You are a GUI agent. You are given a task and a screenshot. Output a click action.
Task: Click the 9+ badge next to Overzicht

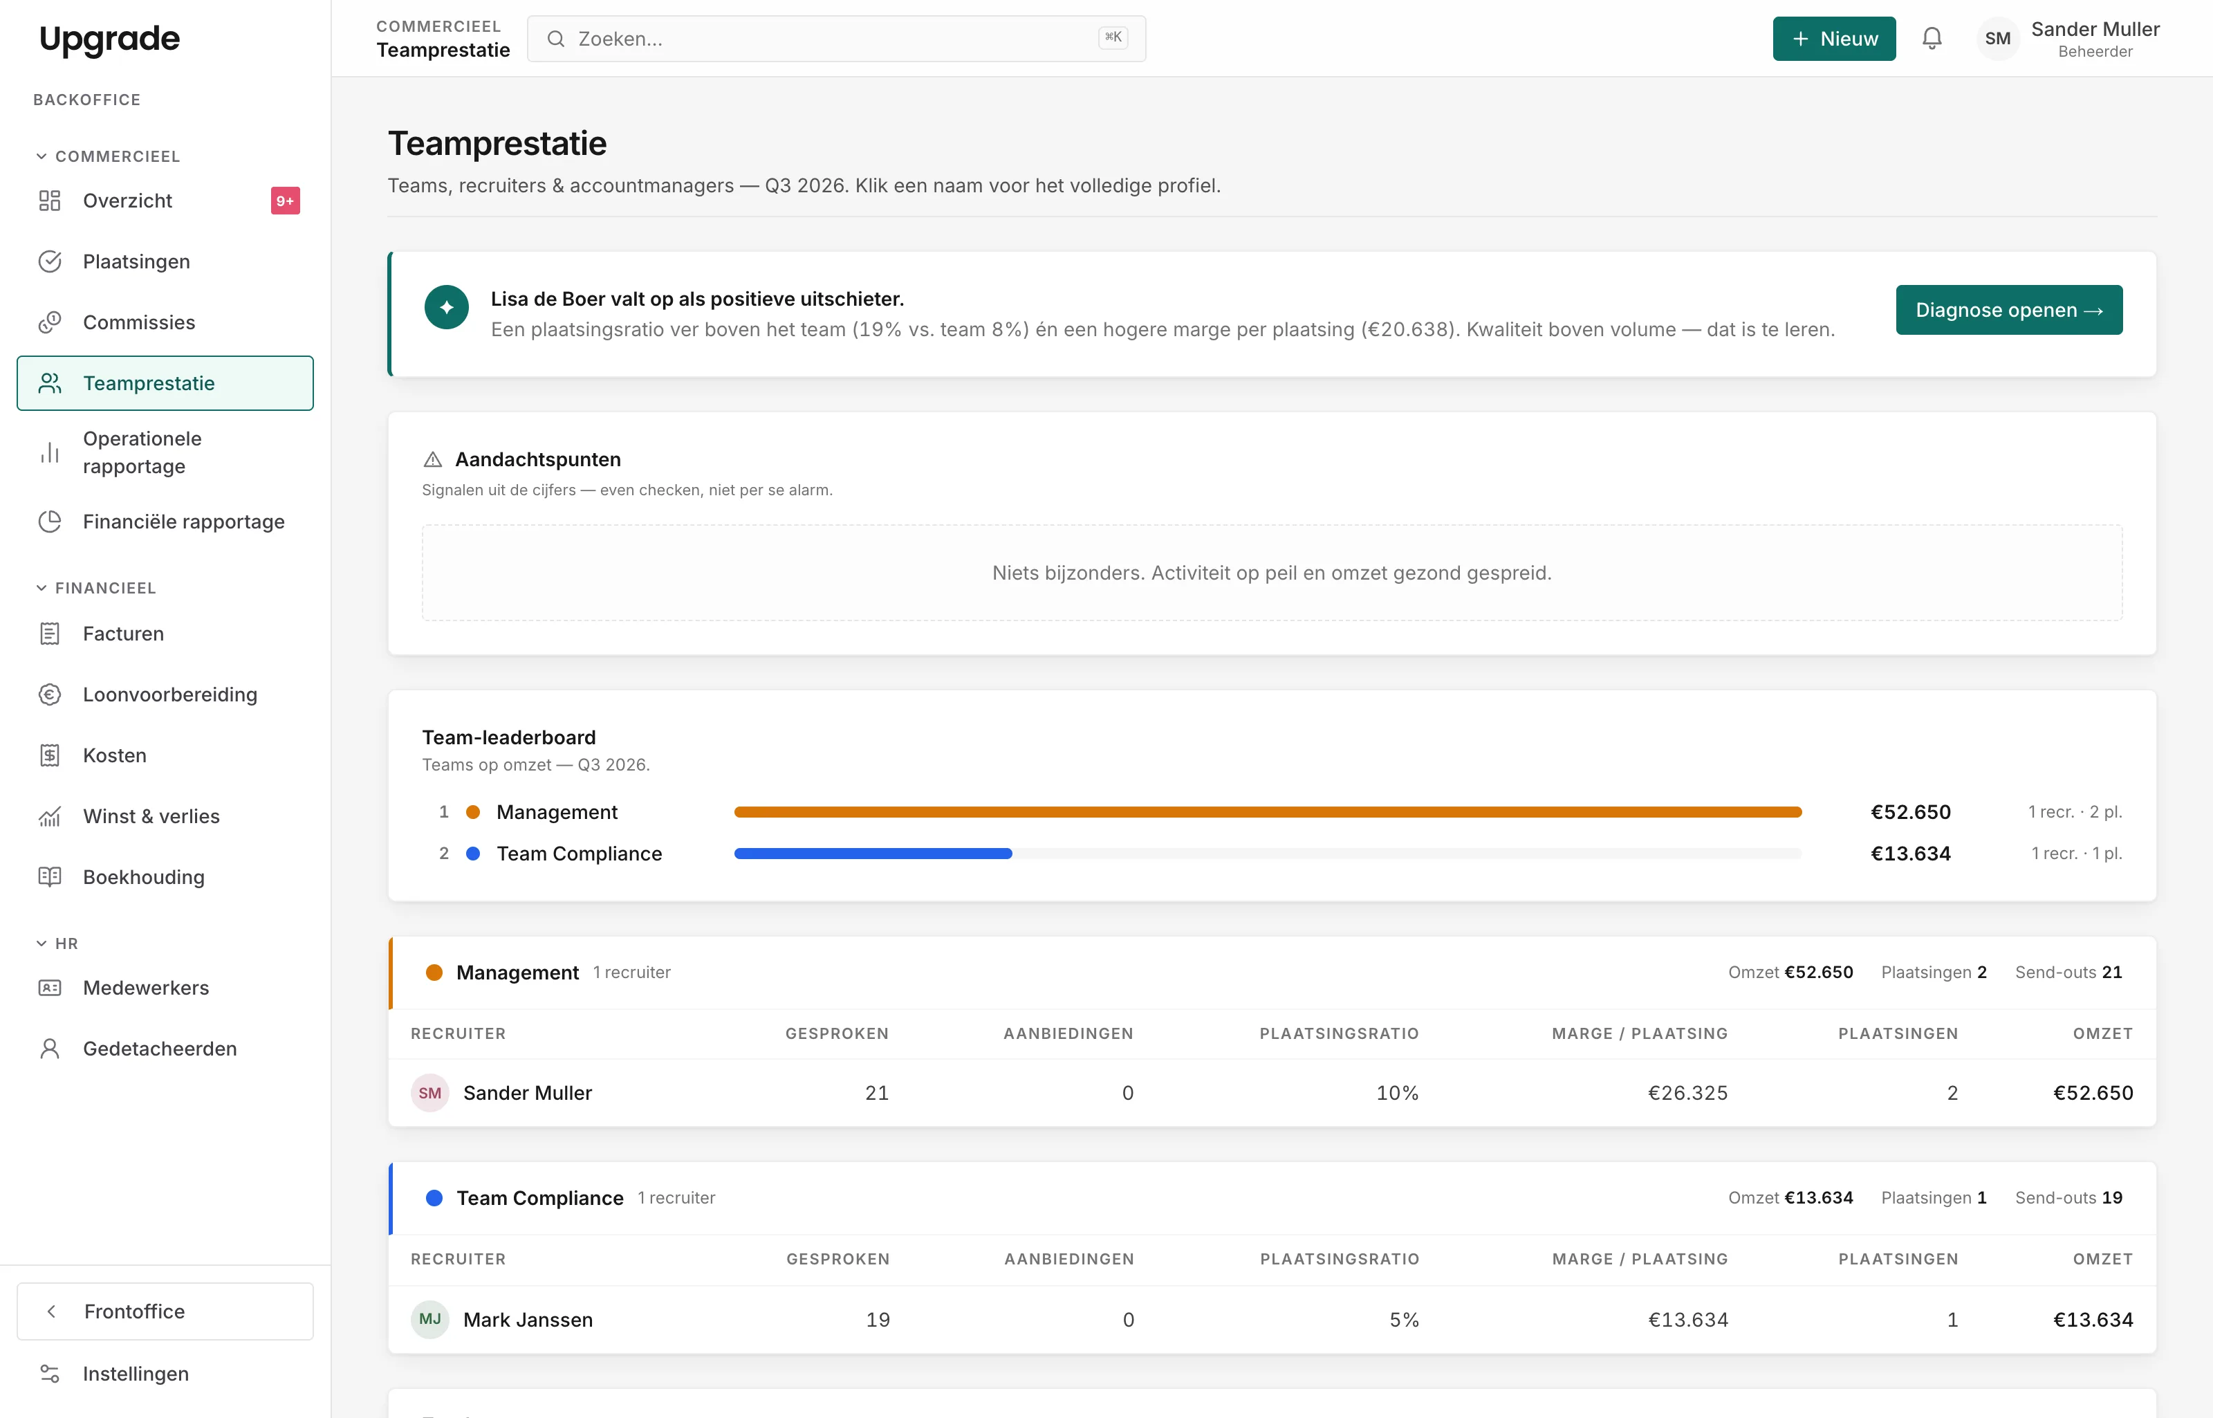(286, 201)
